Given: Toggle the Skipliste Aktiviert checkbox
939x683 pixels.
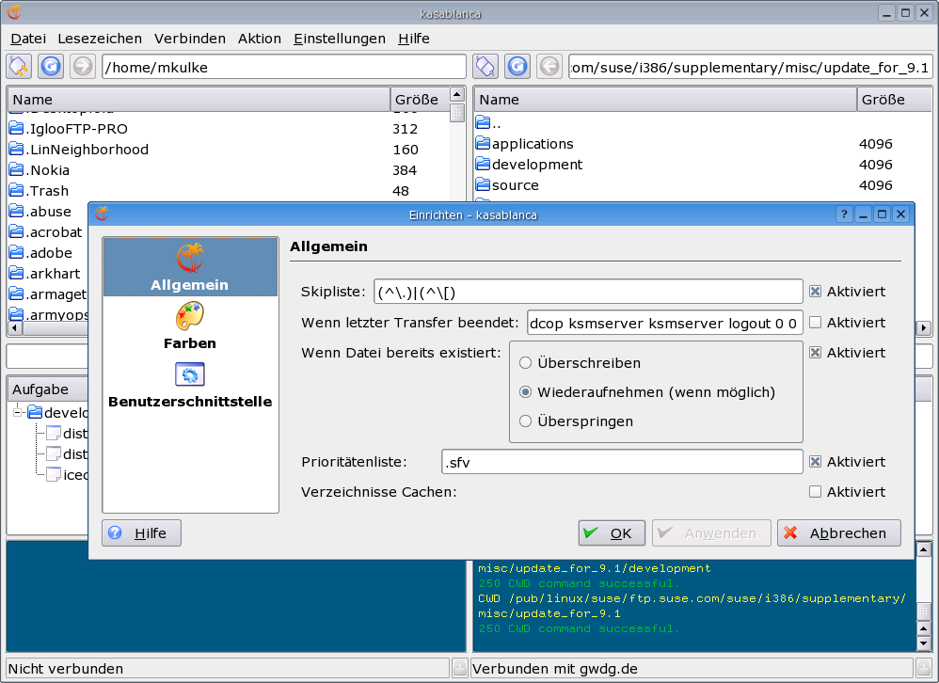Looking at the screenshot, I should [x=815, y=292].
